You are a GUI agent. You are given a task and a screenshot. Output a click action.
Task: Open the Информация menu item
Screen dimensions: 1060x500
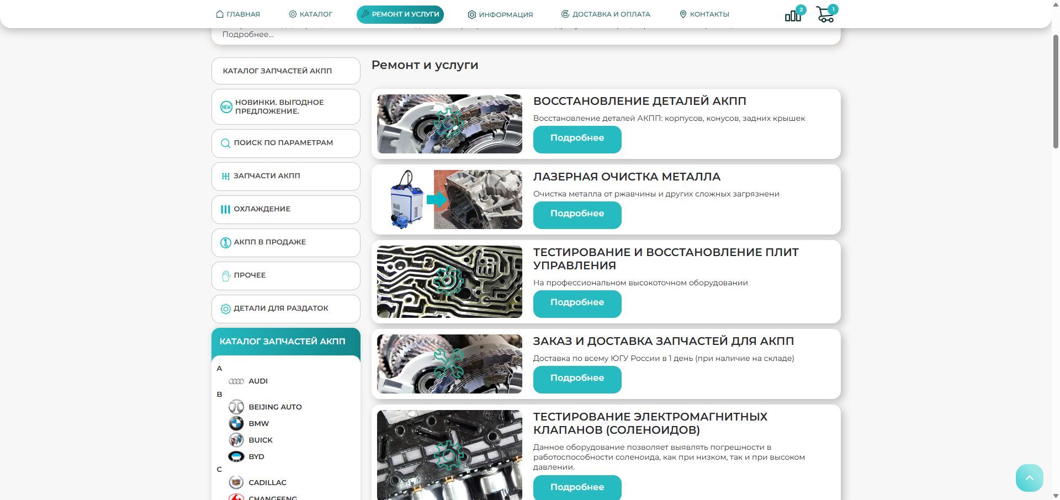point(500,14)
